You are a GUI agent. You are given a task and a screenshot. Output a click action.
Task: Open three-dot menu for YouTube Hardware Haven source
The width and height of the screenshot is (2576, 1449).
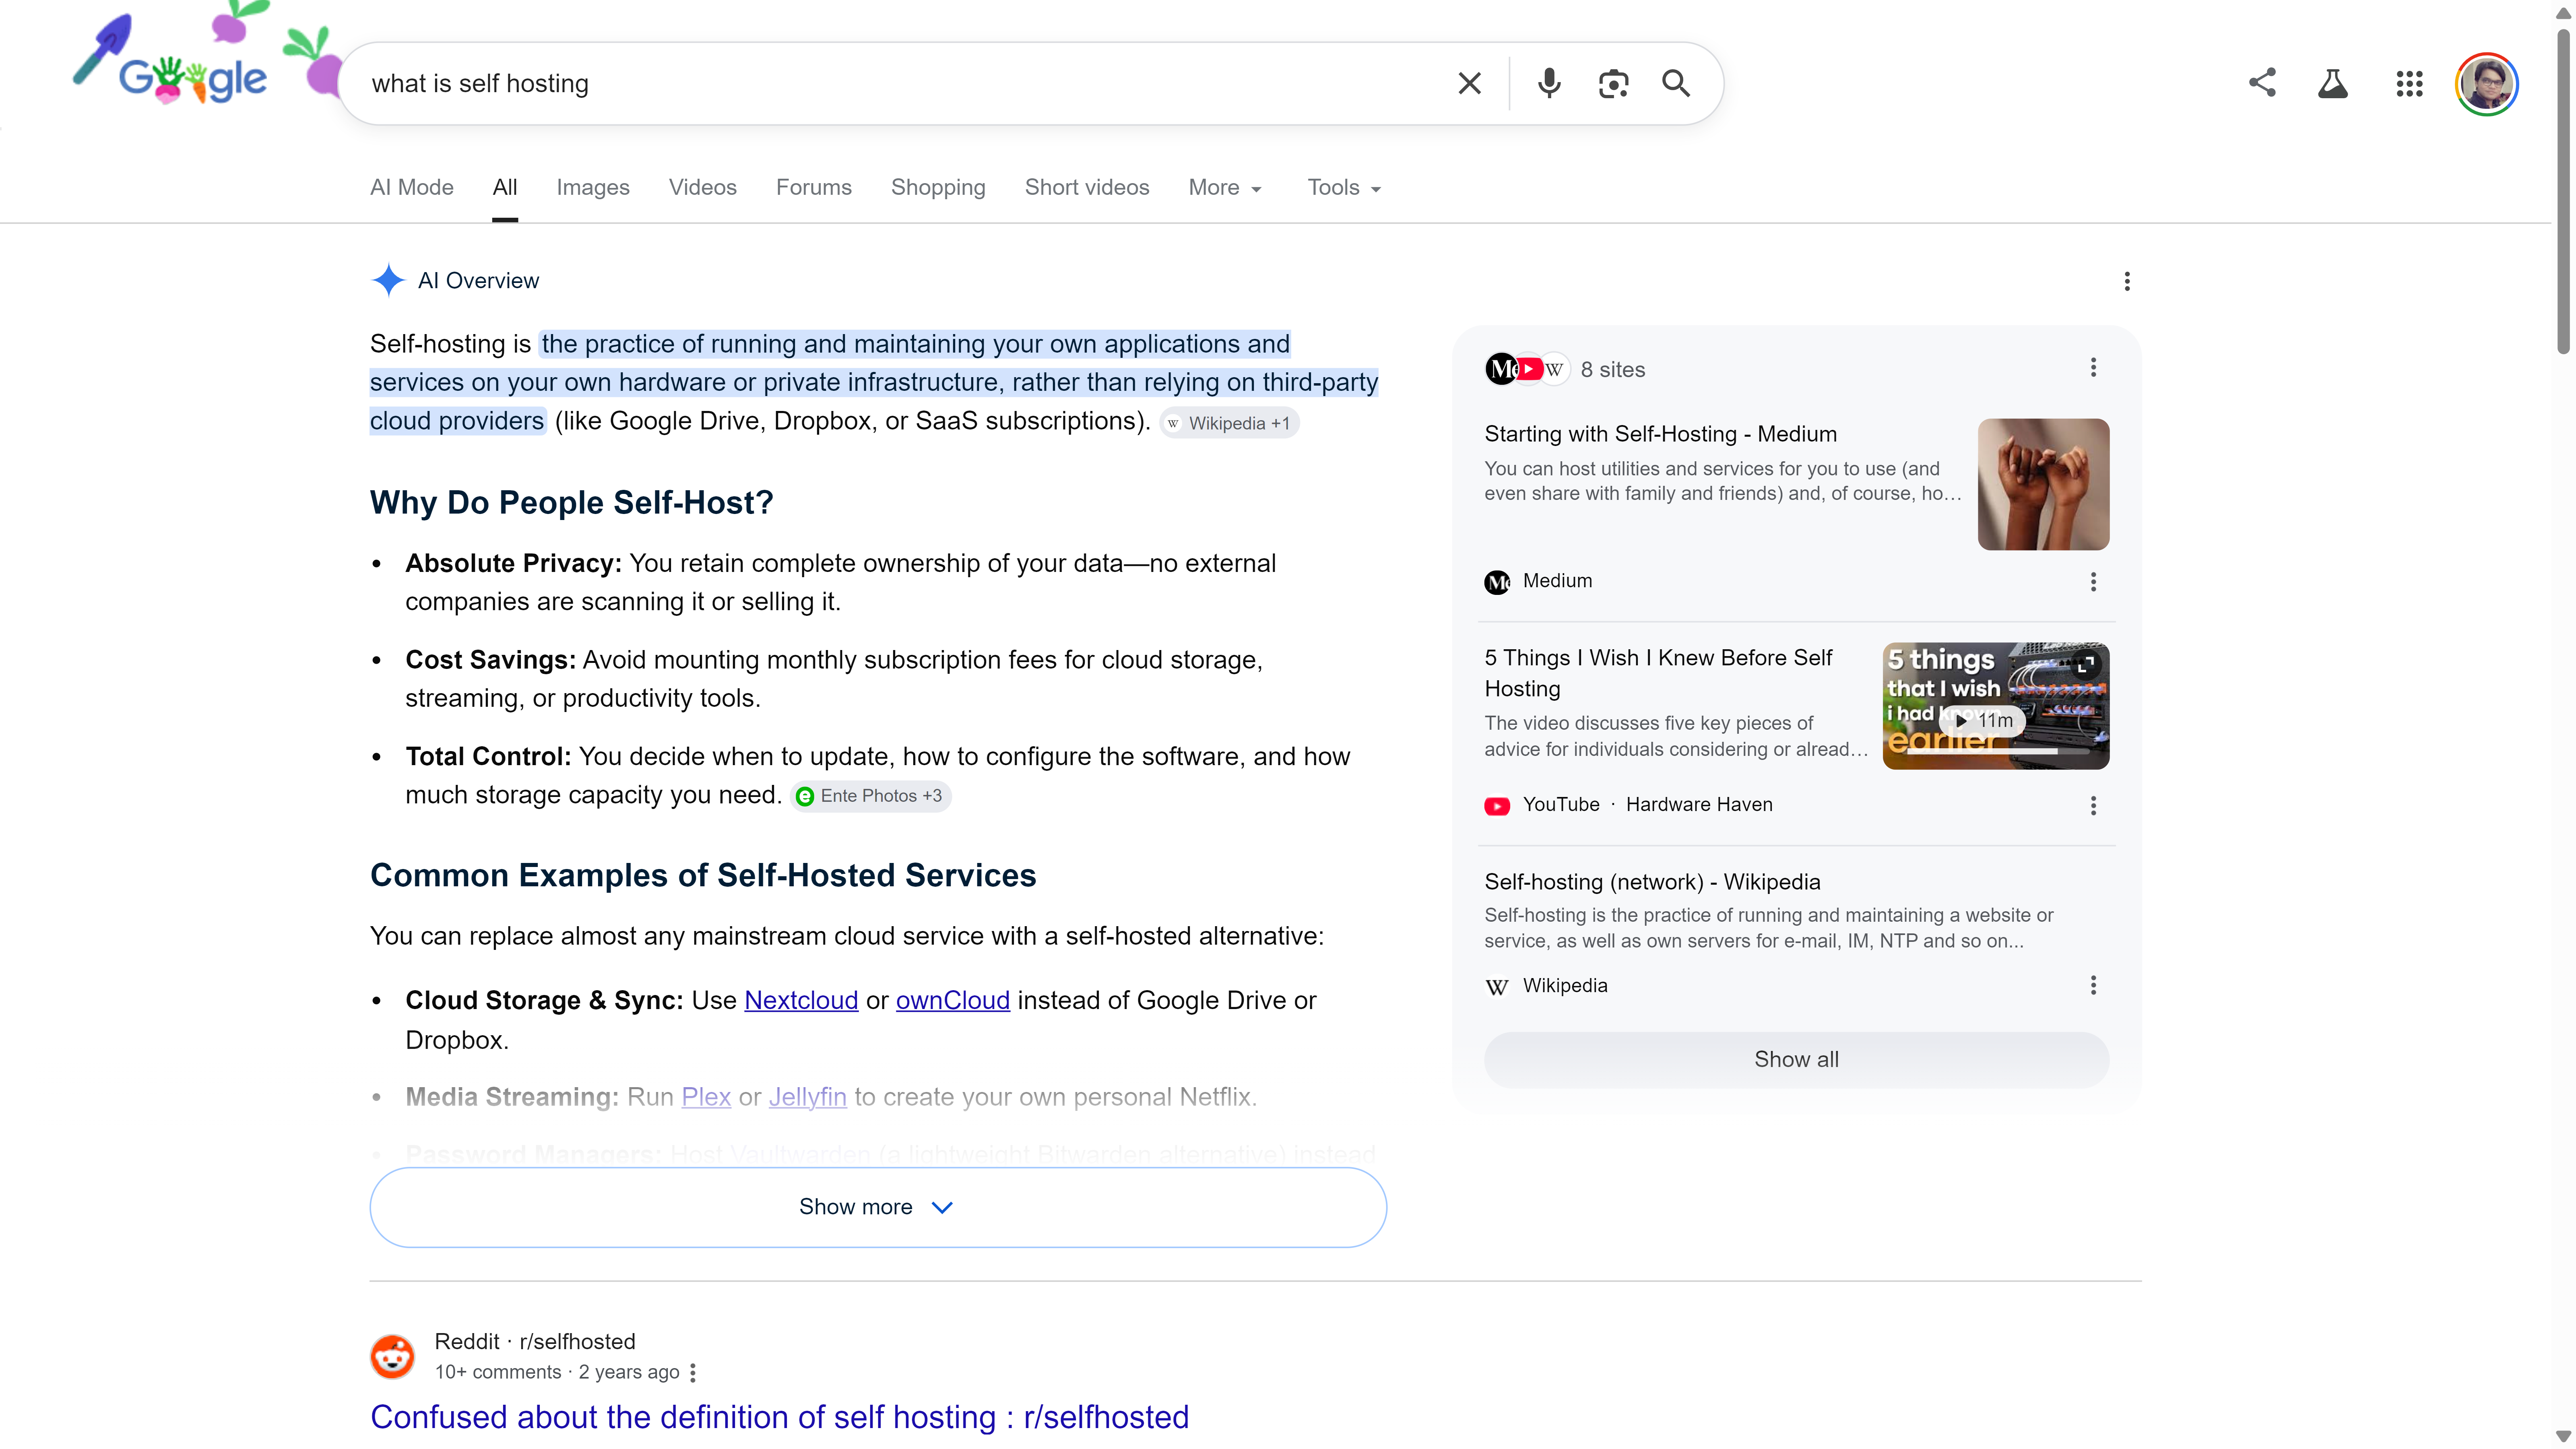point(2093,806)
